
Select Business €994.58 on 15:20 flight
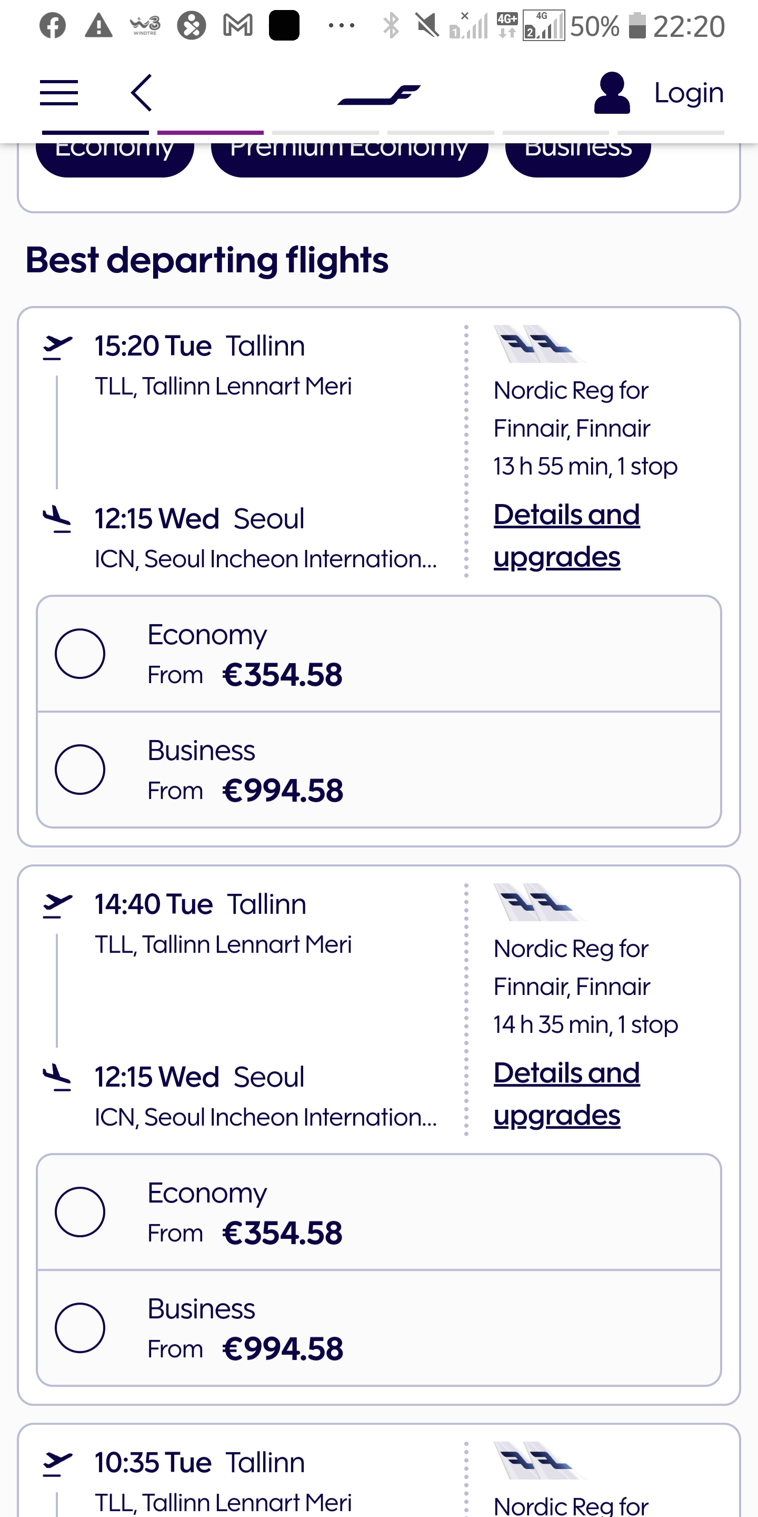379,770
